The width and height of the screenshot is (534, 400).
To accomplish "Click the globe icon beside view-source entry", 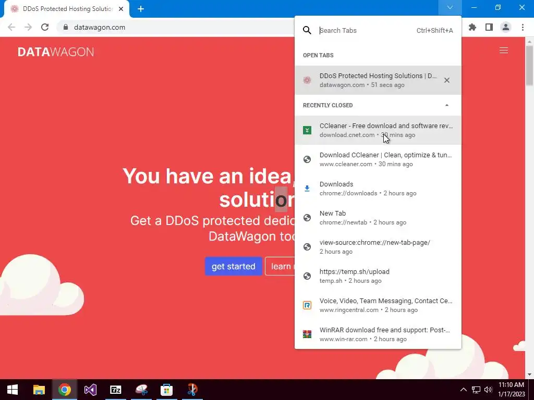I will [x=307, y=247].
